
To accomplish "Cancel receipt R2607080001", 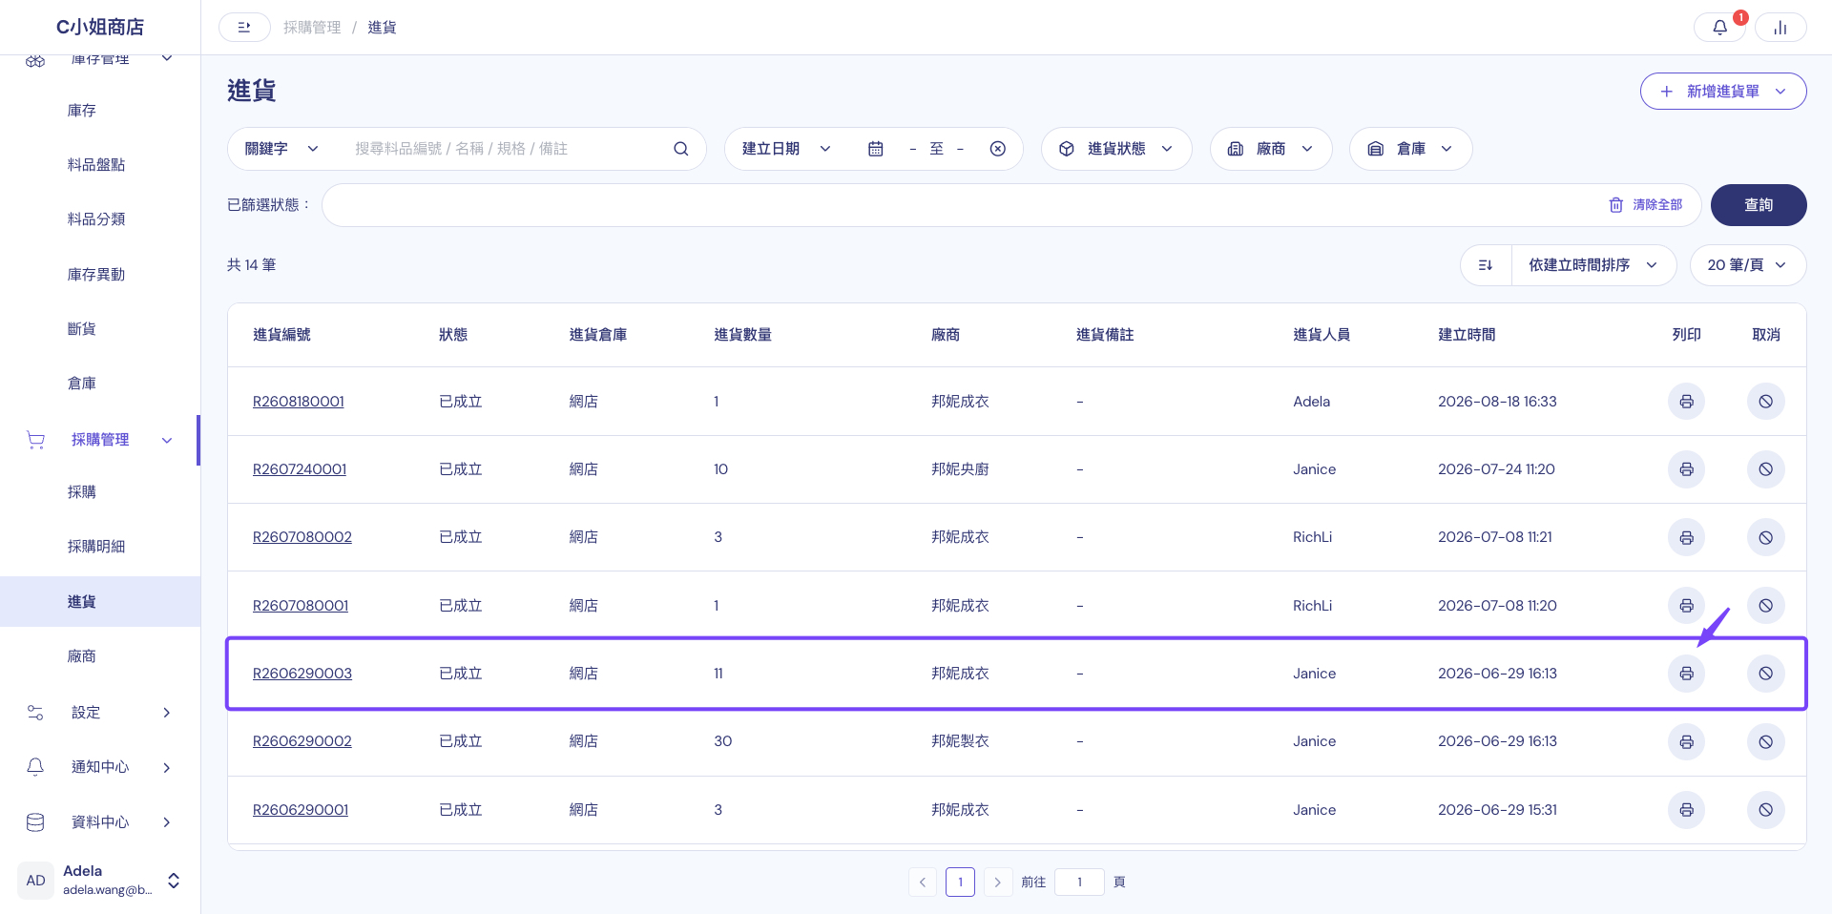I will click(x=1766, y=606).
